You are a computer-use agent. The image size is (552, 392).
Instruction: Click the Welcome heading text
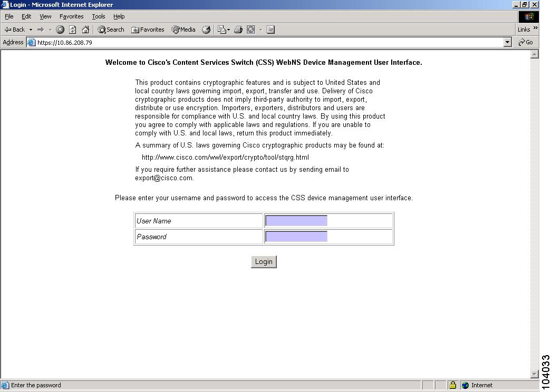tap(264, 62)
